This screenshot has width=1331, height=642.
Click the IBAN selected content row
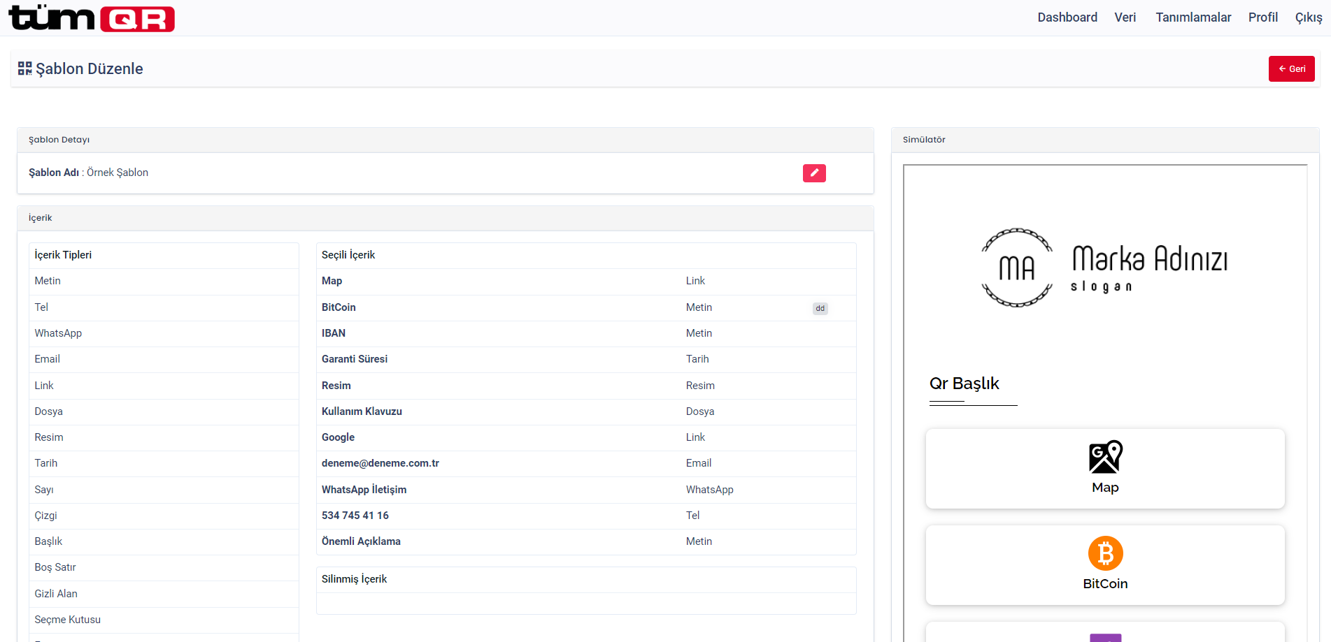pos(586,333)
